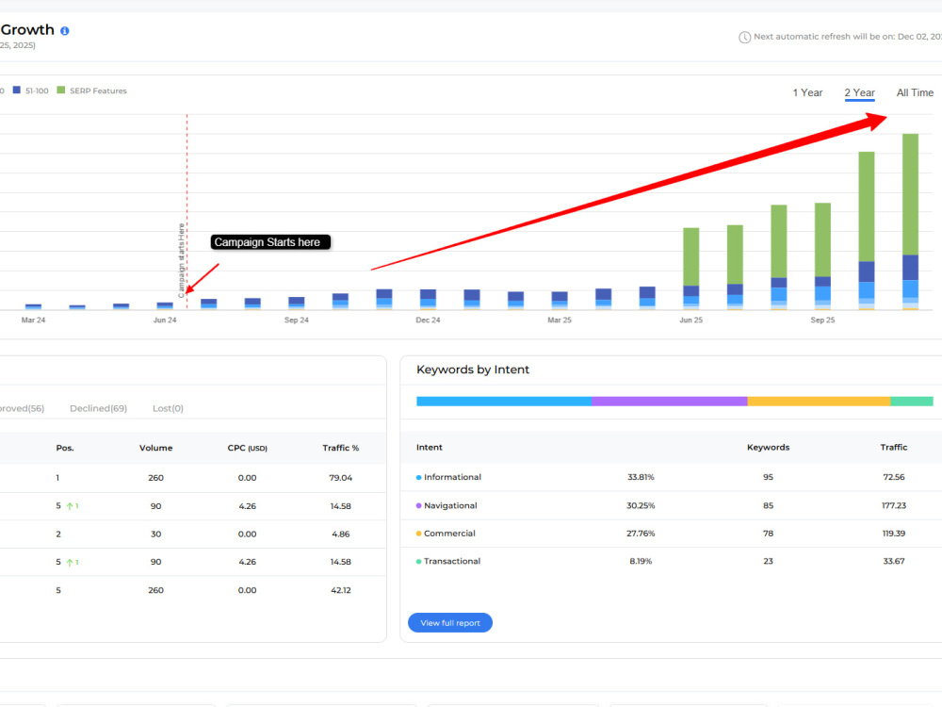Click the clock icon near refresh notice
The height and width of the screenshot is (707, 942).
tap(744, 38)
